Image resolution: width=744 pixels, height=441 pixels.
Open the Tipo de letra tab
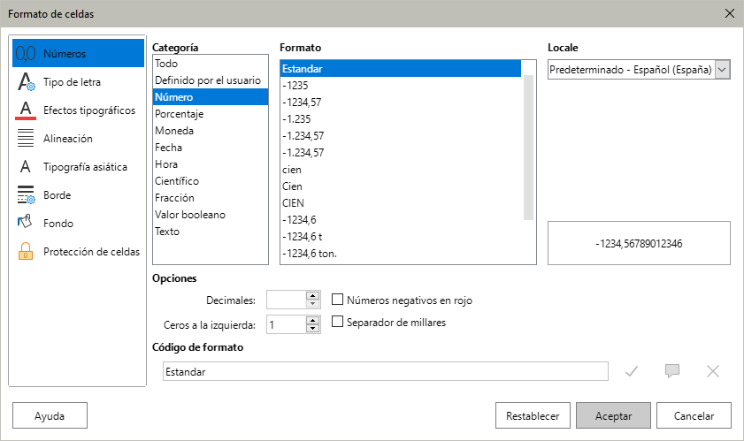point(78,82)
